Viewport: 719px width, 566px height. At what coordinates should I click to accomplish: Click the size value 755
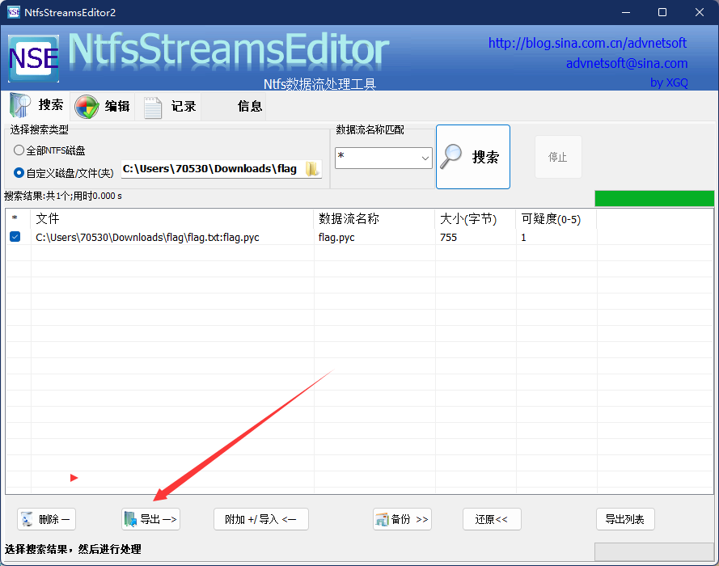point(448,238)
